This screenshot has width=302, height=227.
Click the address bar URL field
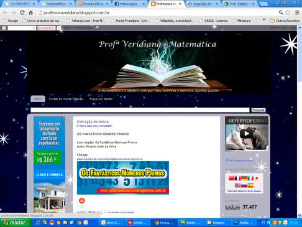point(157,12)
